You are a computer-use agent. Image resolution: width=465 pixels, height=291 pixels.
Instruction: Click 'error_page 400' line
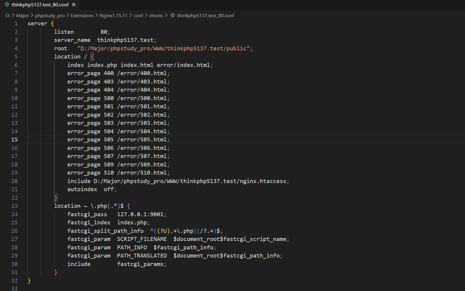pos(118,73)
